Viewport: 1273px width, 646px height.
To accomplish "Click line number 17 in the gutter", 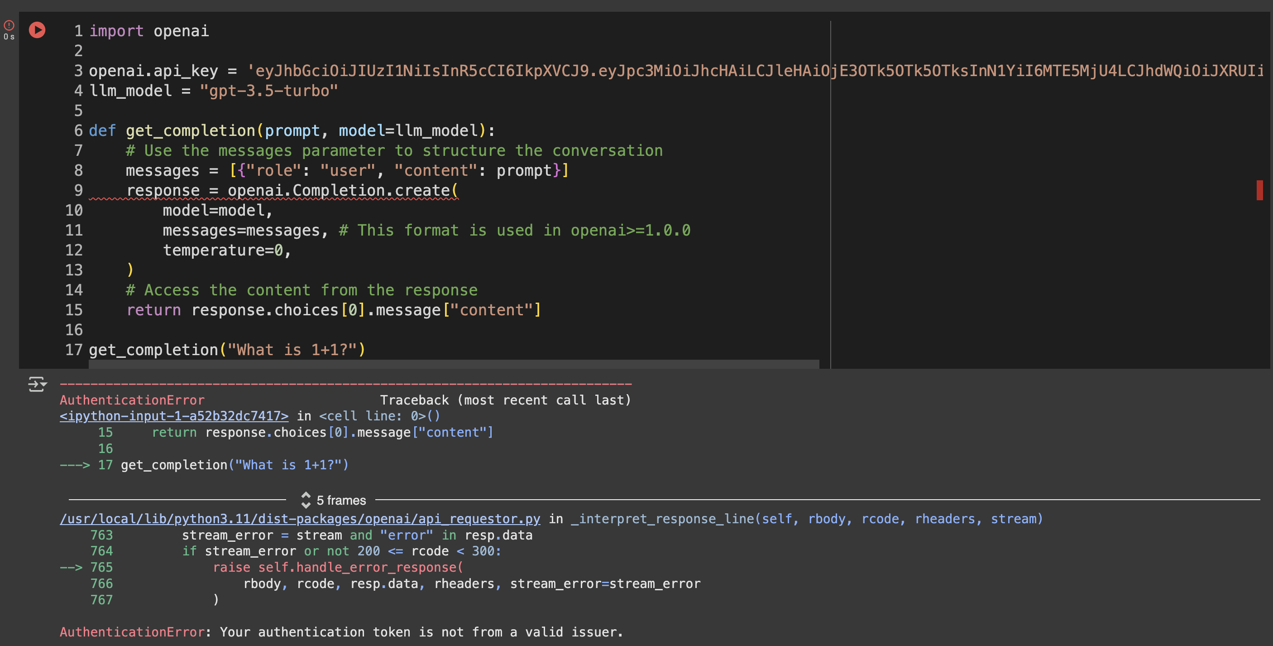I will coord(74,350).
